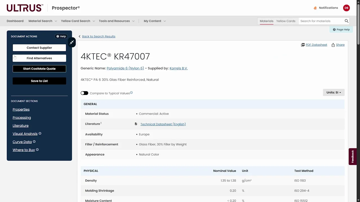Click the Molding Shrinkage row label
360x202 pixels.
(100, 191)
